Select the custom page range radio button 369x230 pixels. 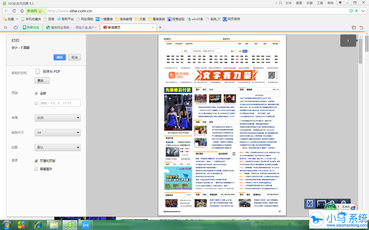point(36,103)
